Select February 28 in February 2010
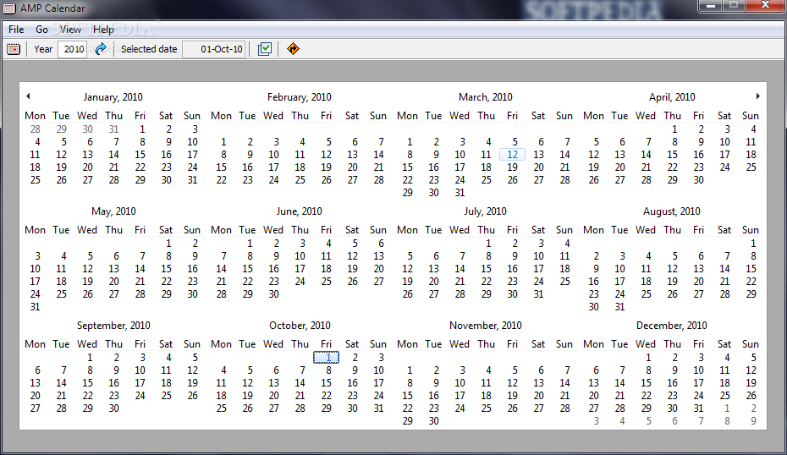Viewport: 787px width, 455px height. click(378, 179)
